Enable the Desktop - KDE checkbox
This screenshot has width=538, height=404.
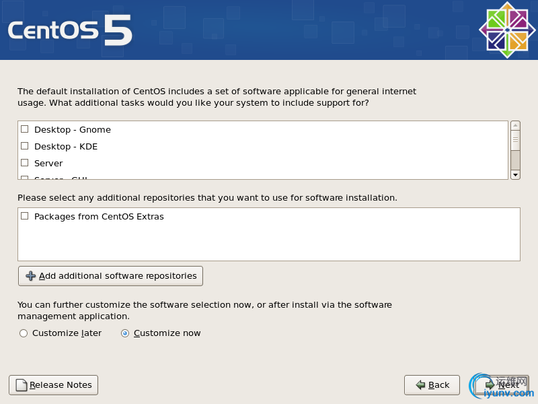click(25, 146)
